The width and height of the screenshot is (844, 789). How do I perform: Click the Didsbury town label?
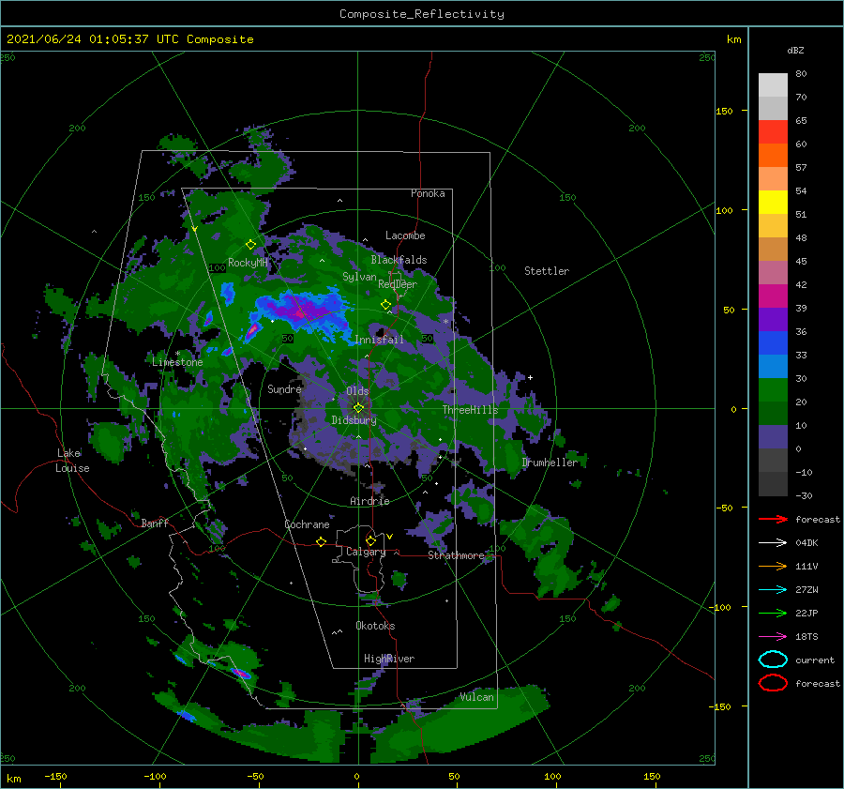click(354, 420)
